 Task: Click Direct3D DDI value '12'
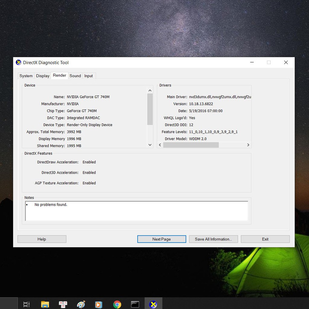pyautogui.click(x=191, y=125)
